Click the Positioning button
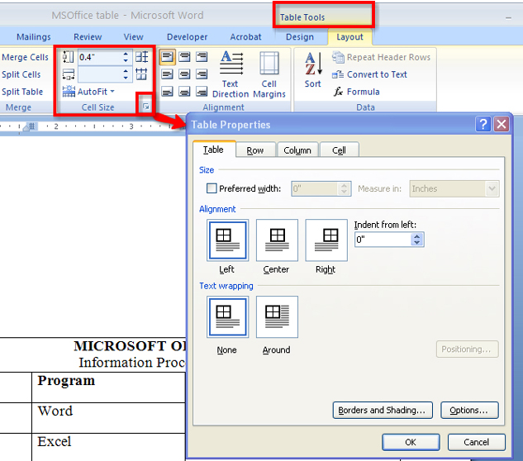The width and height of the screenshot is (523, 461). coord(468,349)
